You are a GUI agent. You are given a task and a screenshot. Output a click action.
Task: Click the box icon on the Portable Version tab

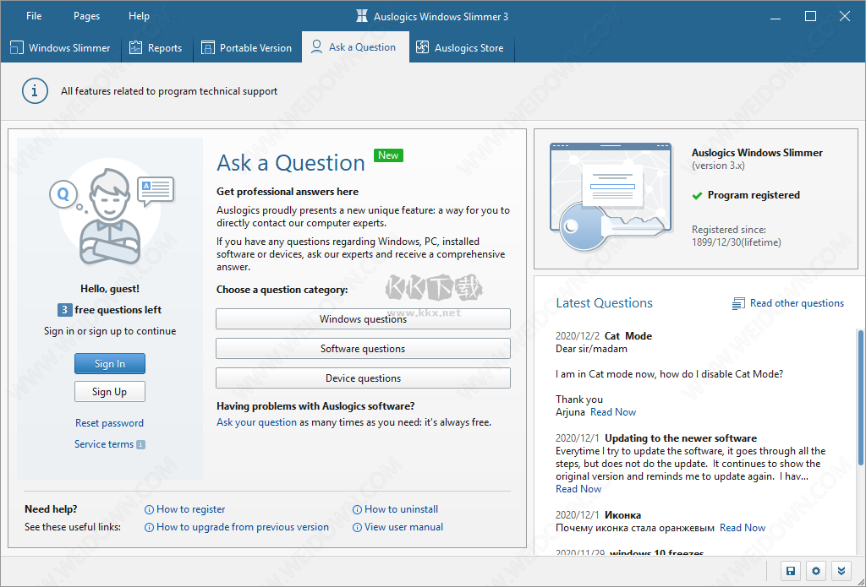(208, 47)
